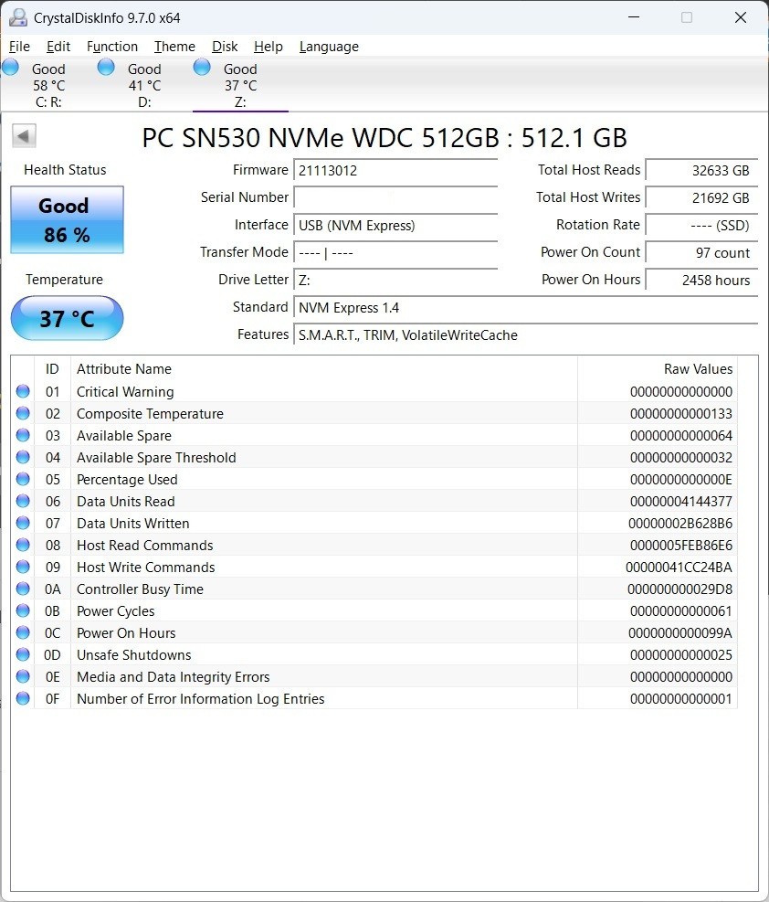Click Power On Count value 97 count
The image size is (769, 902).
point(701,252)
